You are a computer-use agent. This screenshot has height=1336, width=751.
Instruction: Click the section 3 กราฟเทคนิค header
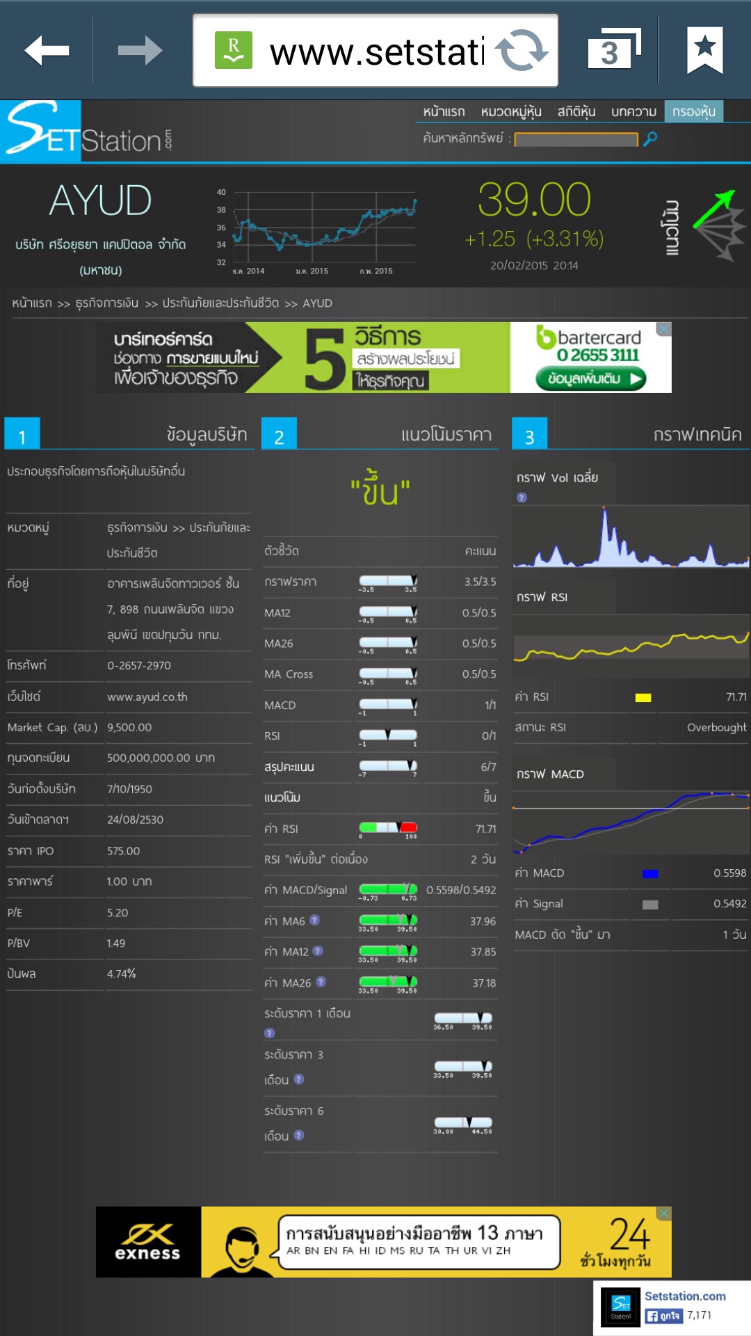tap(631, 434)
